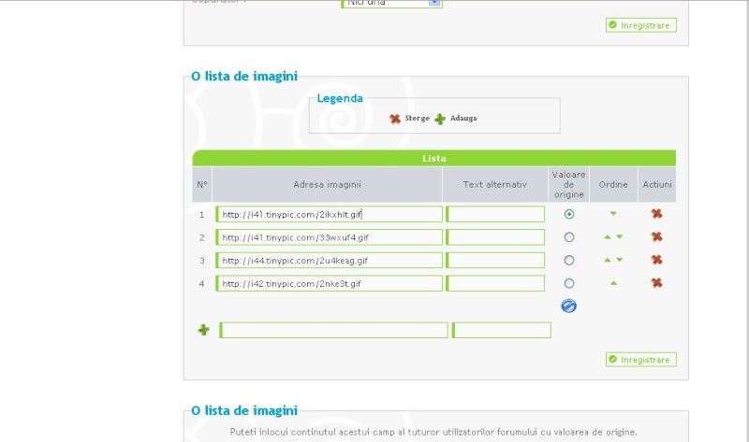749x442 pixels.
Task: Click image address field containing 2nke3t.gif
Action: tap(330, 283)
